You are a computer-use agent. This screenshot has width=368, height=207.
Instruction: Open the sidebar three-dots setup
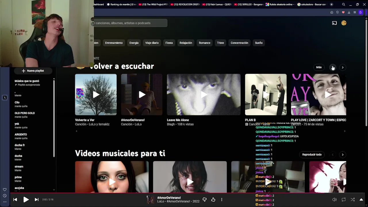tap(5, 202)
